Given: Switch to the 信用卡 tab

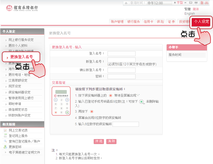Looking at the screenshot, I should [148, 22].
